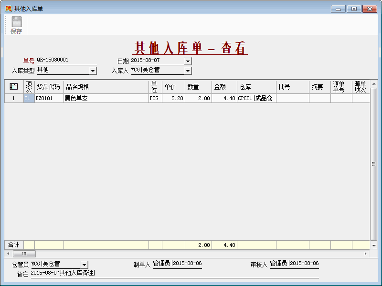Click the 品名规格 column header
This screenshot has height=286, width=382.
tap(106, 87)
